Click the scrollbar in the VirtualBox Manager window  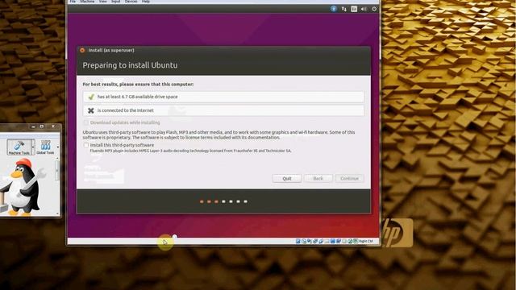57,170
